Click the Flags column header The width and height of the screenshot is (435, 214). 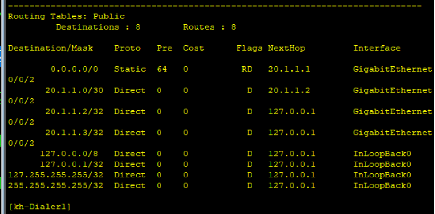click(x=249, y=48)
